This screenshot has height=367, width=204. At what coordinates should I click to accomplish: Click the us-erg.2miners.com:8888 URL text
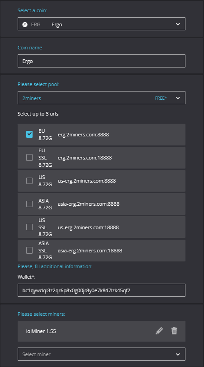click(87, 181)
